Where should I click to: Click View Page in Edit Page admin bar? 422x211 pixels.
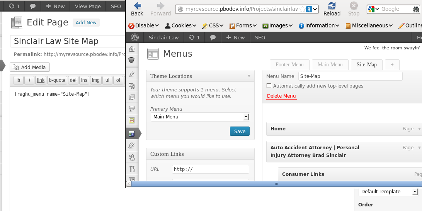[x=88, y=6]
